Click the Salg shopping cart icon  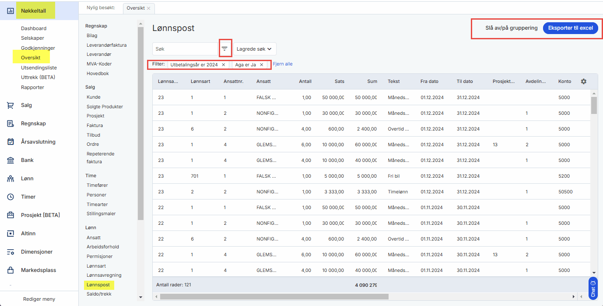coord(11,105)
